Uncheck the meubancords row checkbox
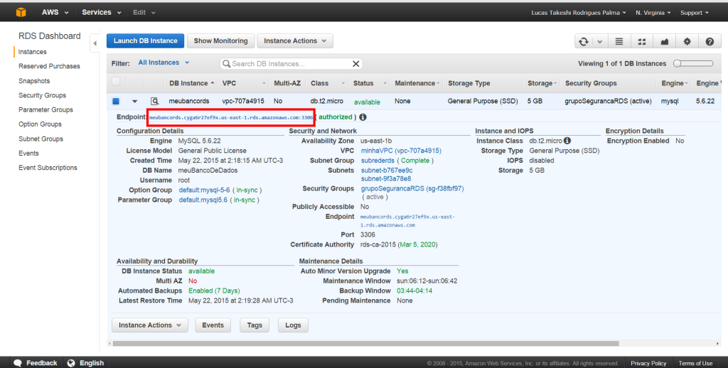The height and width of the screenshot is (368, 728). click(116, 102)
